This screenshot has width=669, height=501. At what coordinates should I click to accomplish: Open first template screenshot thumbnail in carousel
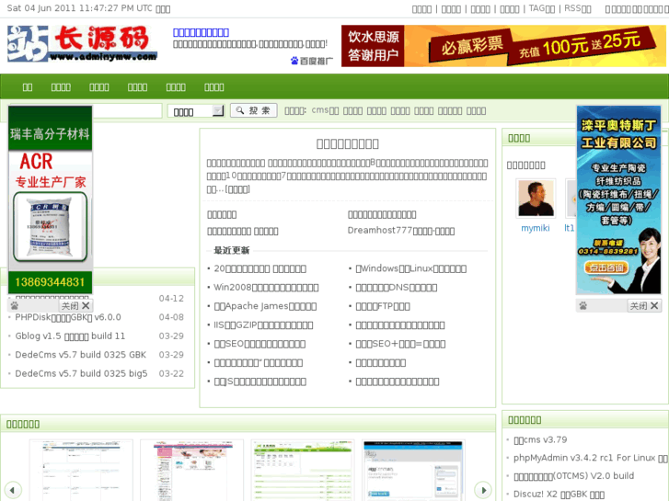click(x=81, y=471)
